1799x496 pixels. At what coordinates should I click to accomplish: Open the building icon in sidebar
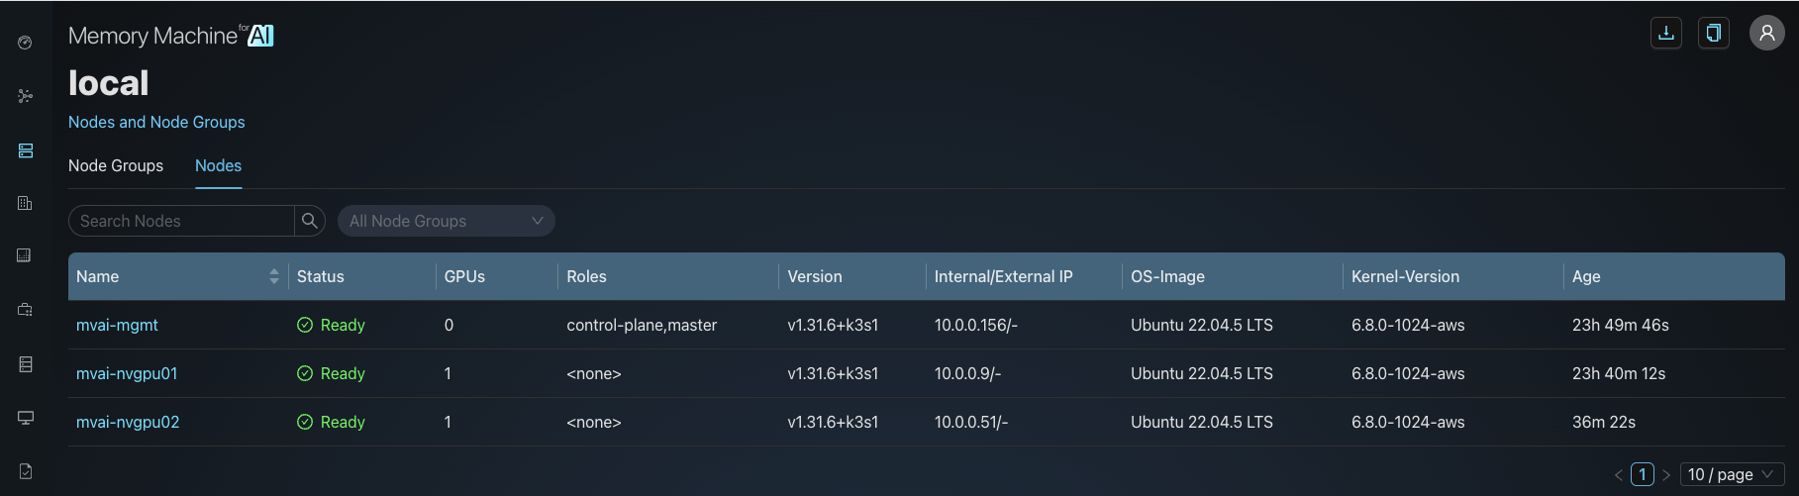tap(25, 203)
